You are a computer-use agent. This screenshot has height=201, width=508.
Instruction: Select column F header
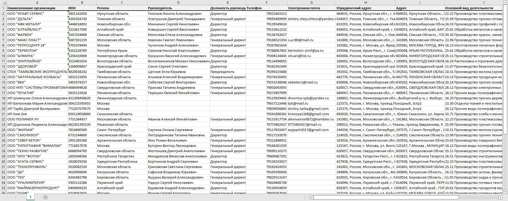click(266, 2)
